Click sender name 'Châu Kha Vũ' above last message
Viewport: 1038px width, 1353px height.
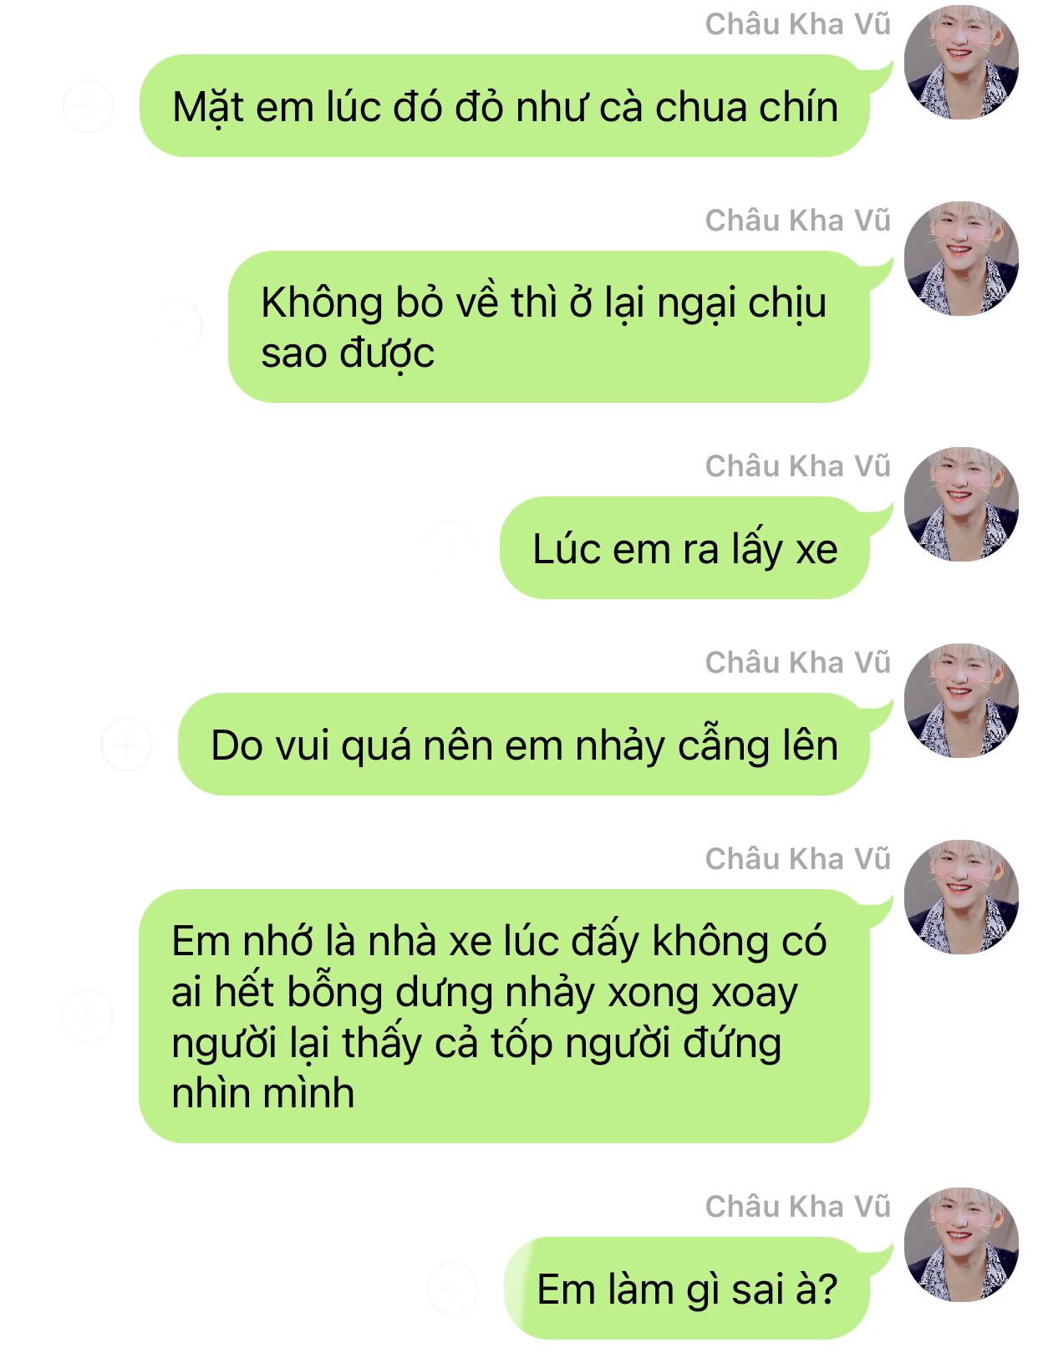click(798, 1207)
